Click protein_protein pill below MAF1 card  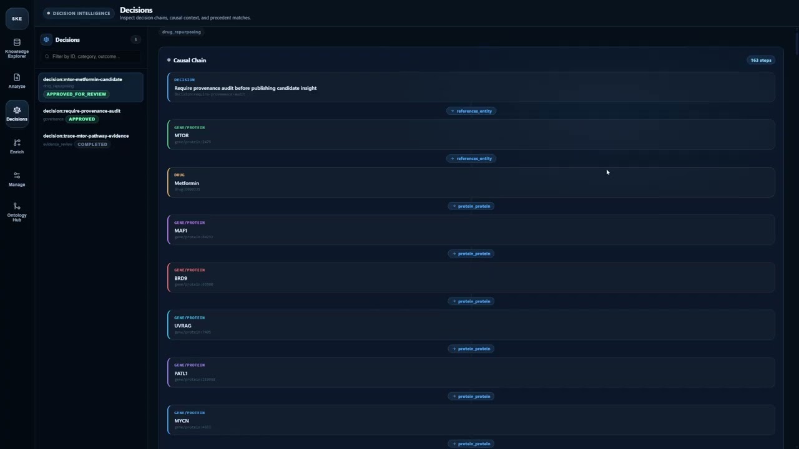[471, 254]
